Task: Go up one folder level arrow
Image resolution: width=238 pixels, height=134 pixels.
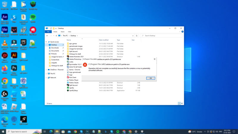Action: click(x=56, y=36)
